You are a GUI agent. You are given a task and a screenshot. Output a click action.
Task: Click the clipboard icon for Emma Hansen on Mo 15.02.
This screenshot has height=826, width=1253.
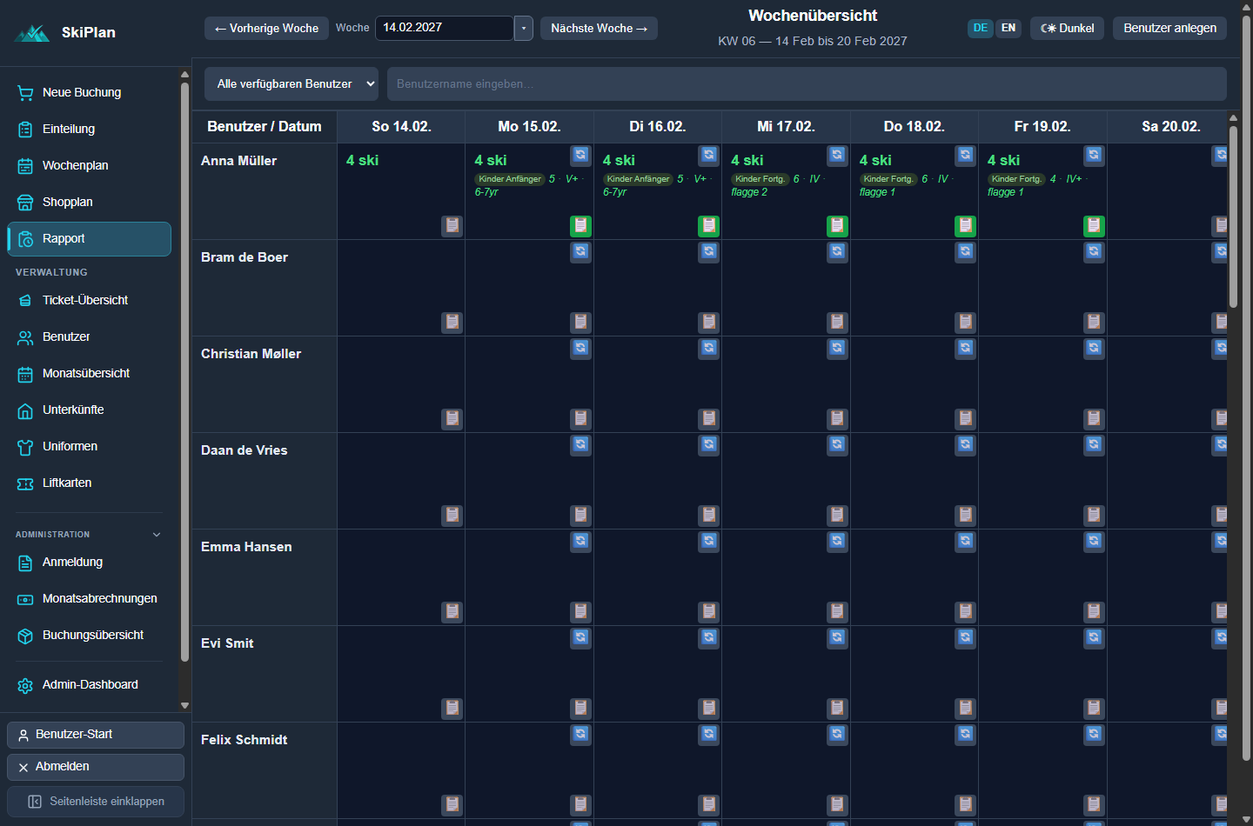pos(580,612)
